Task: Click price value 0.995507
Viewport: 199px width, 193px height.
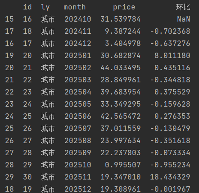Action: [x=123, y=165]
